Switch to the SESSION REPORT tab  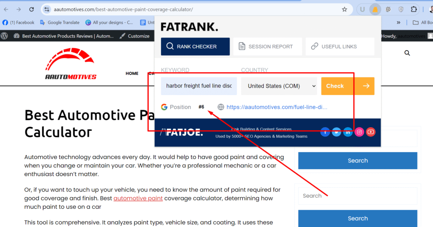pos(268,46)
